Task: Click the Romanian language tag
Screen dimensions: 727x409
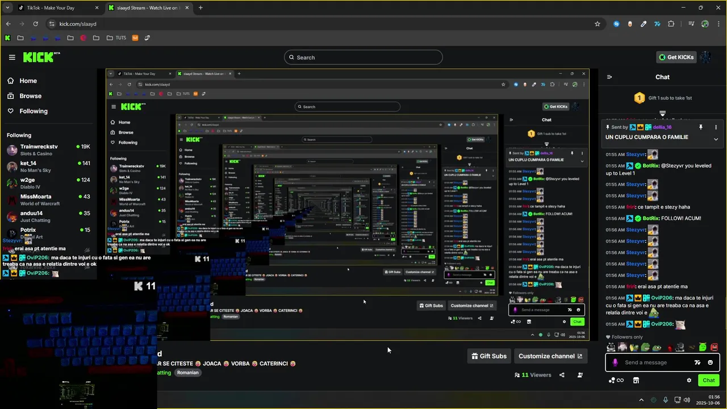Action: [187, 373]
